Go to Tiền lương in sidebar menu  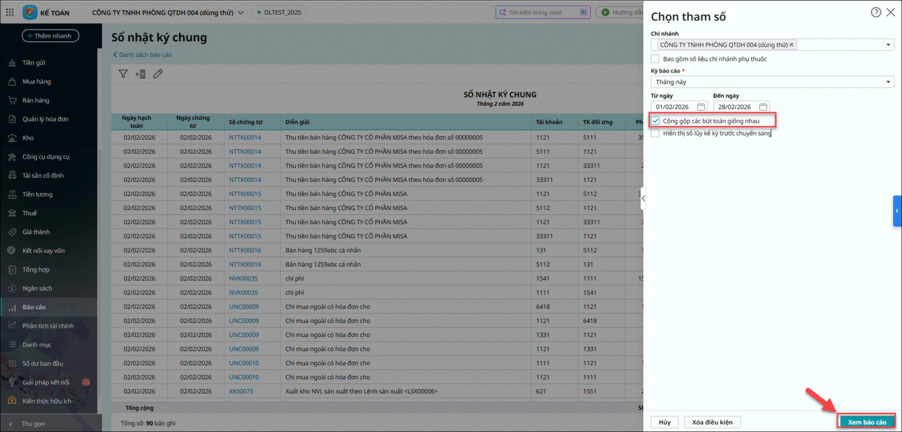[37, 194]
